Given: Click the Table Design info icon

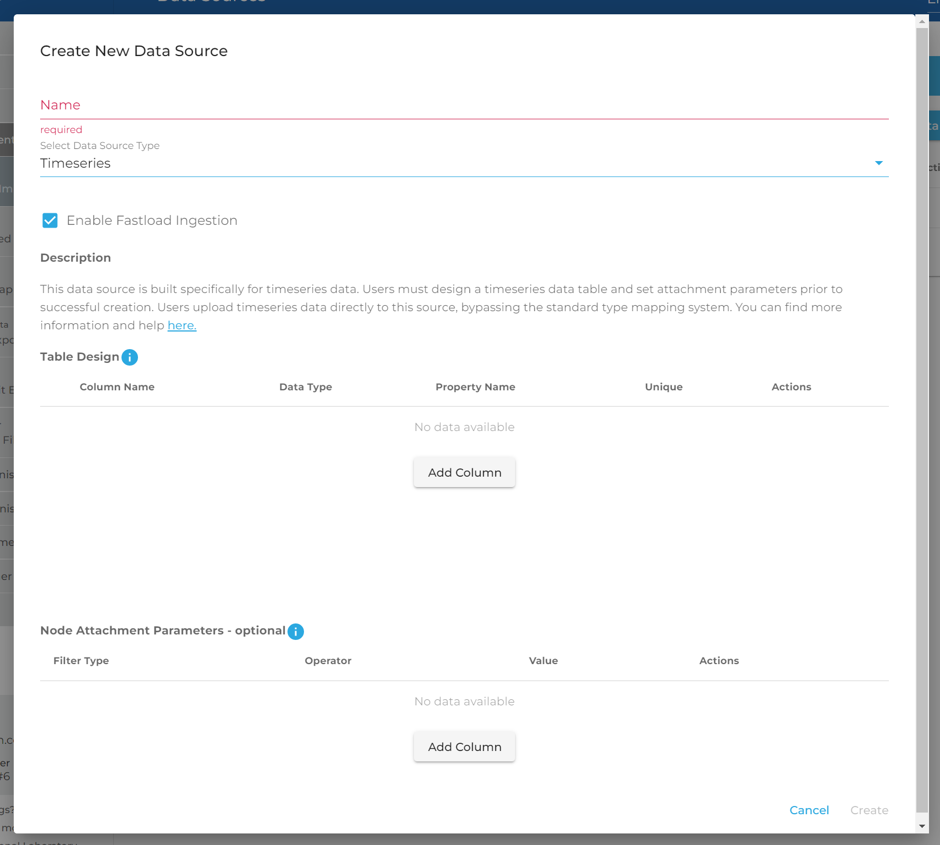Looking at the screenshot, I should pyautogui.click(x=130, y=357).
